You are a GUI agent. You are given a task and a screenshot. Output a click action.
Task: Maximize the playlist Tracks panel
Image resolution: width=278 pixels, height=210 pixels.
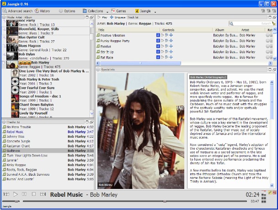(x=87, y=122)
